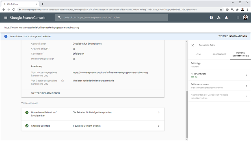Click the user-declared canonical URL value
The image size is (251, 141).
[110, 72]
